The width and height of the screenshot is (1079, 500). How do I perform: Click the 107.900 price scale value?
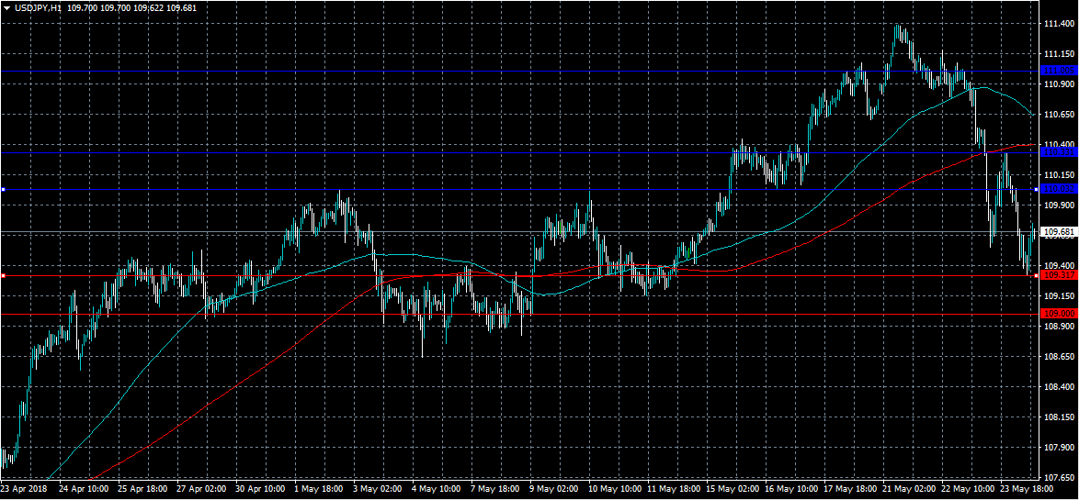pyautogui.click(x=1059, y=447)
